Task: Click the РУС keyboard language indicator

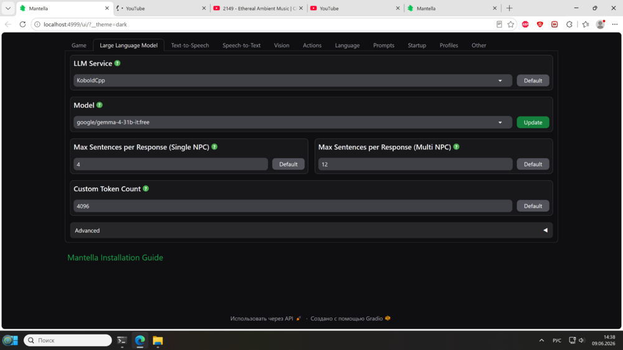Action: point(556,341)
